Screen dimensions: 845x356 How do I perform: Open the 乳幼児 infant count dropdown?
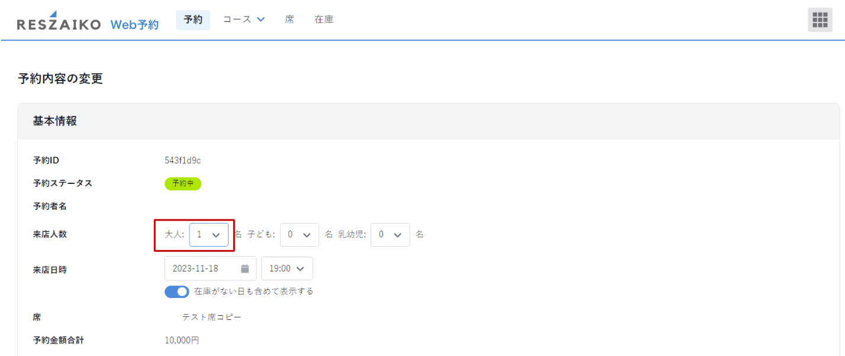point(390,234)
